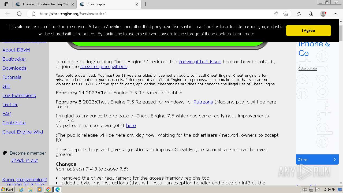Close the Cheat Engine tab
The height and width of the screenshot is (193, 343).
(137, 4)
